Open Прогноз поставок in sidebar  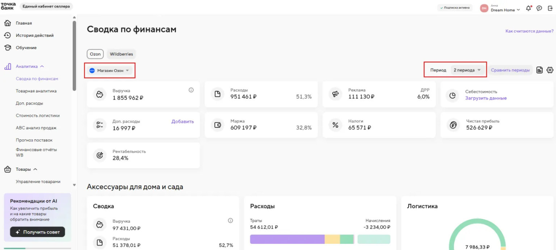point(34,140)
